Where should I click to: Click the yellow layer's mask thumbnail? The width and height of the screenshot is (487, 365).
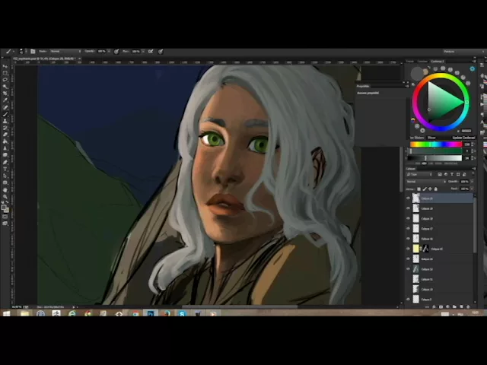(x=426, y=249)
